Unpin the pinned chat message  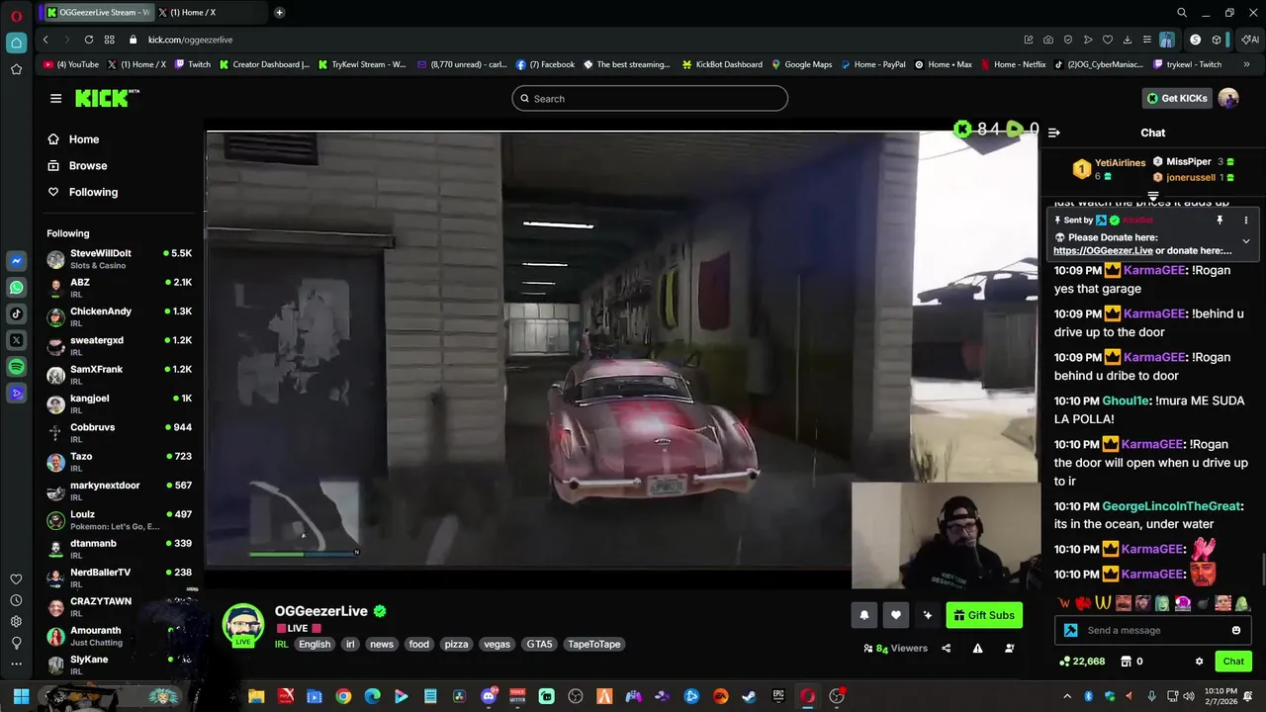click(1220, 221)
